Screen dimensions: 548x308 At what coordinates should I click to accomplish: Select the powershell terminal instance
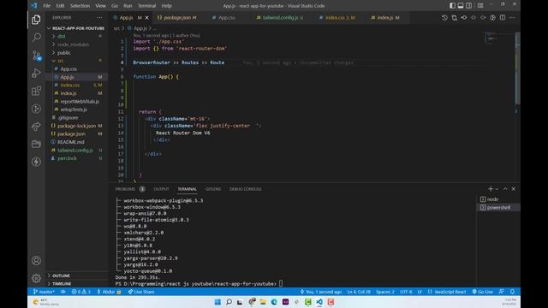pos(498,207)
